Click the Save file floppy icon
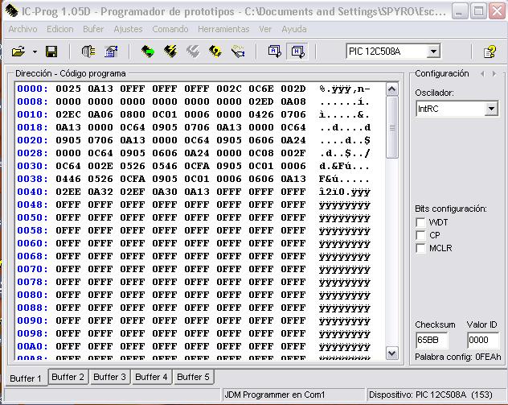Viewport: 508px width, 405px height. (51, 52)
